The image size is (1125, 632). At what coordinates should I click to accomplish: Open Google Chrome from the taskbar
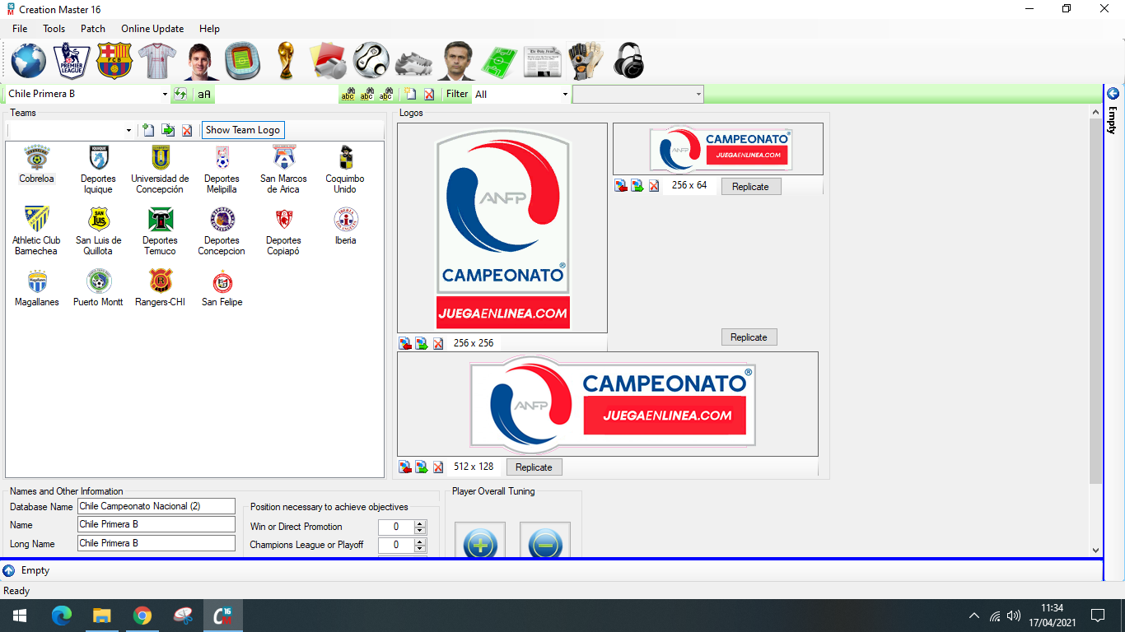[x=142, y=616]
